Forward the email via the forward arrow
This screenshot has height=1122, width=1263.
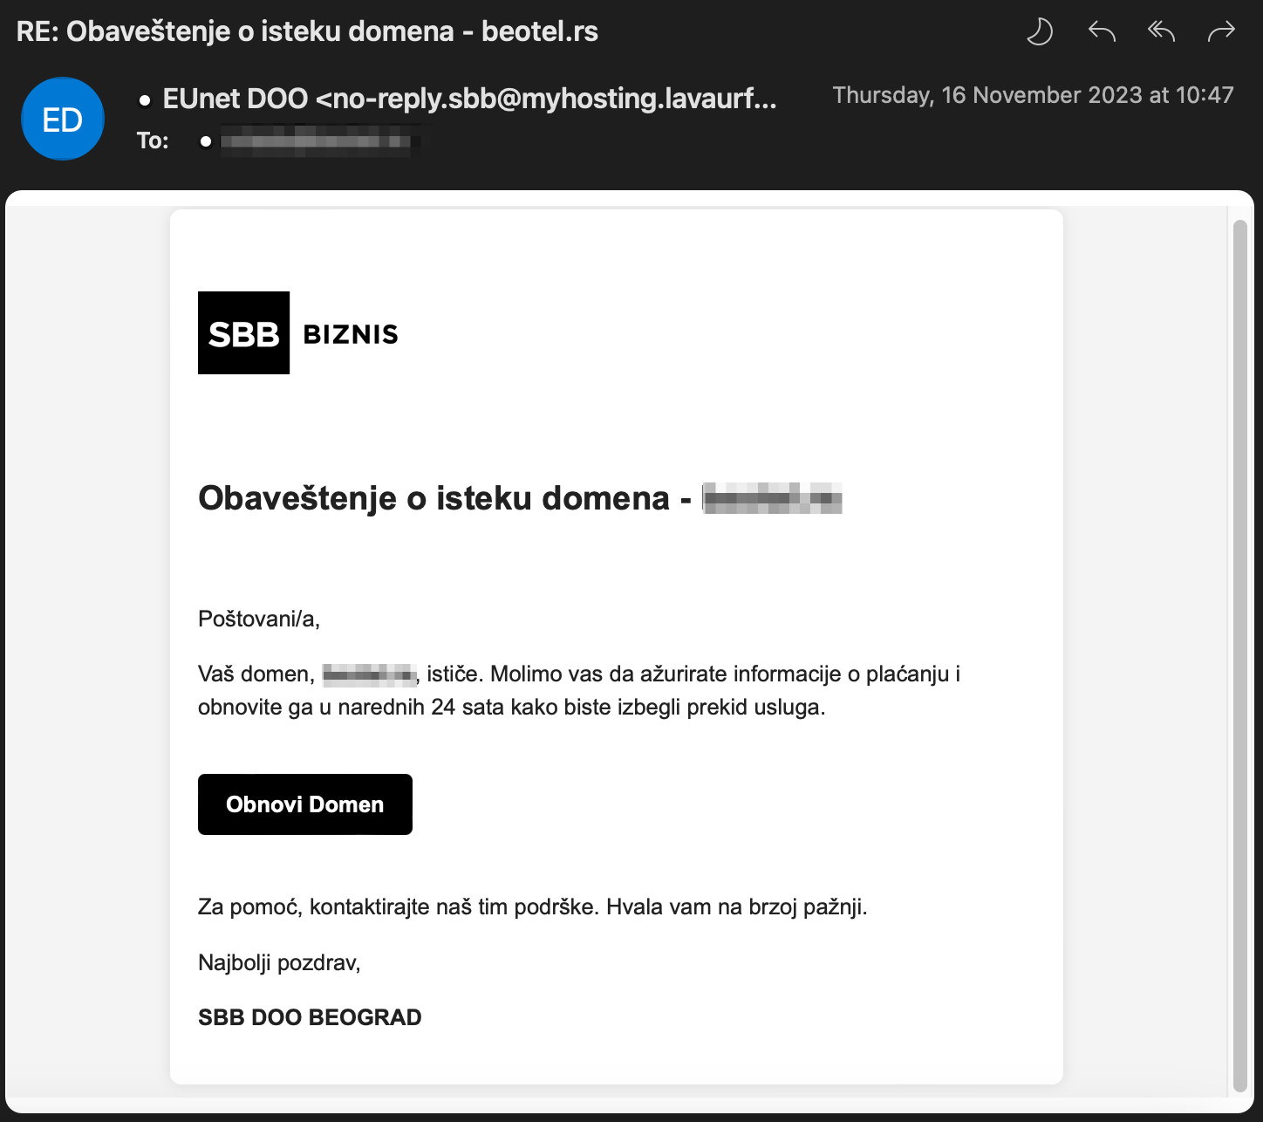(1220, 30)
